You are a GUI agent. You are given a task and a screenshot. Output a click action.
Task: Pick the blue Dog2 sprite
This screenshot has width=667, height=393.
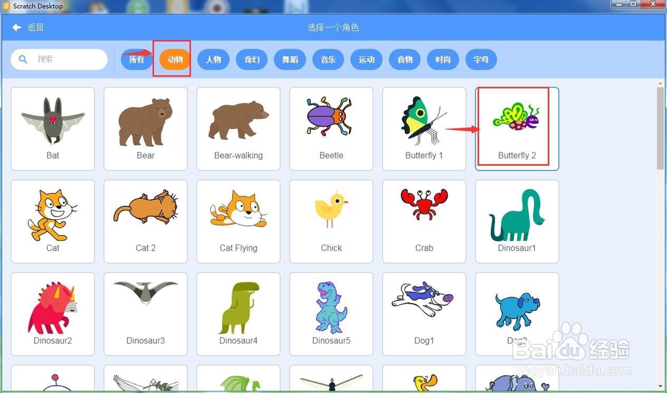(x=517, y=314)
